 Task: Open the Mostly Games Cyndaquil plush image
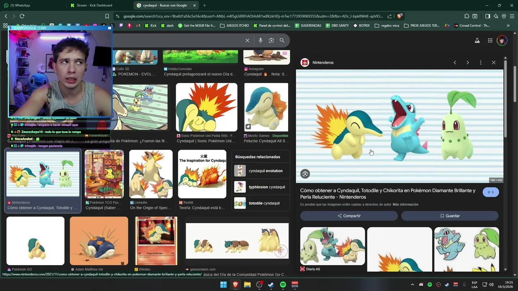[266, 108]
